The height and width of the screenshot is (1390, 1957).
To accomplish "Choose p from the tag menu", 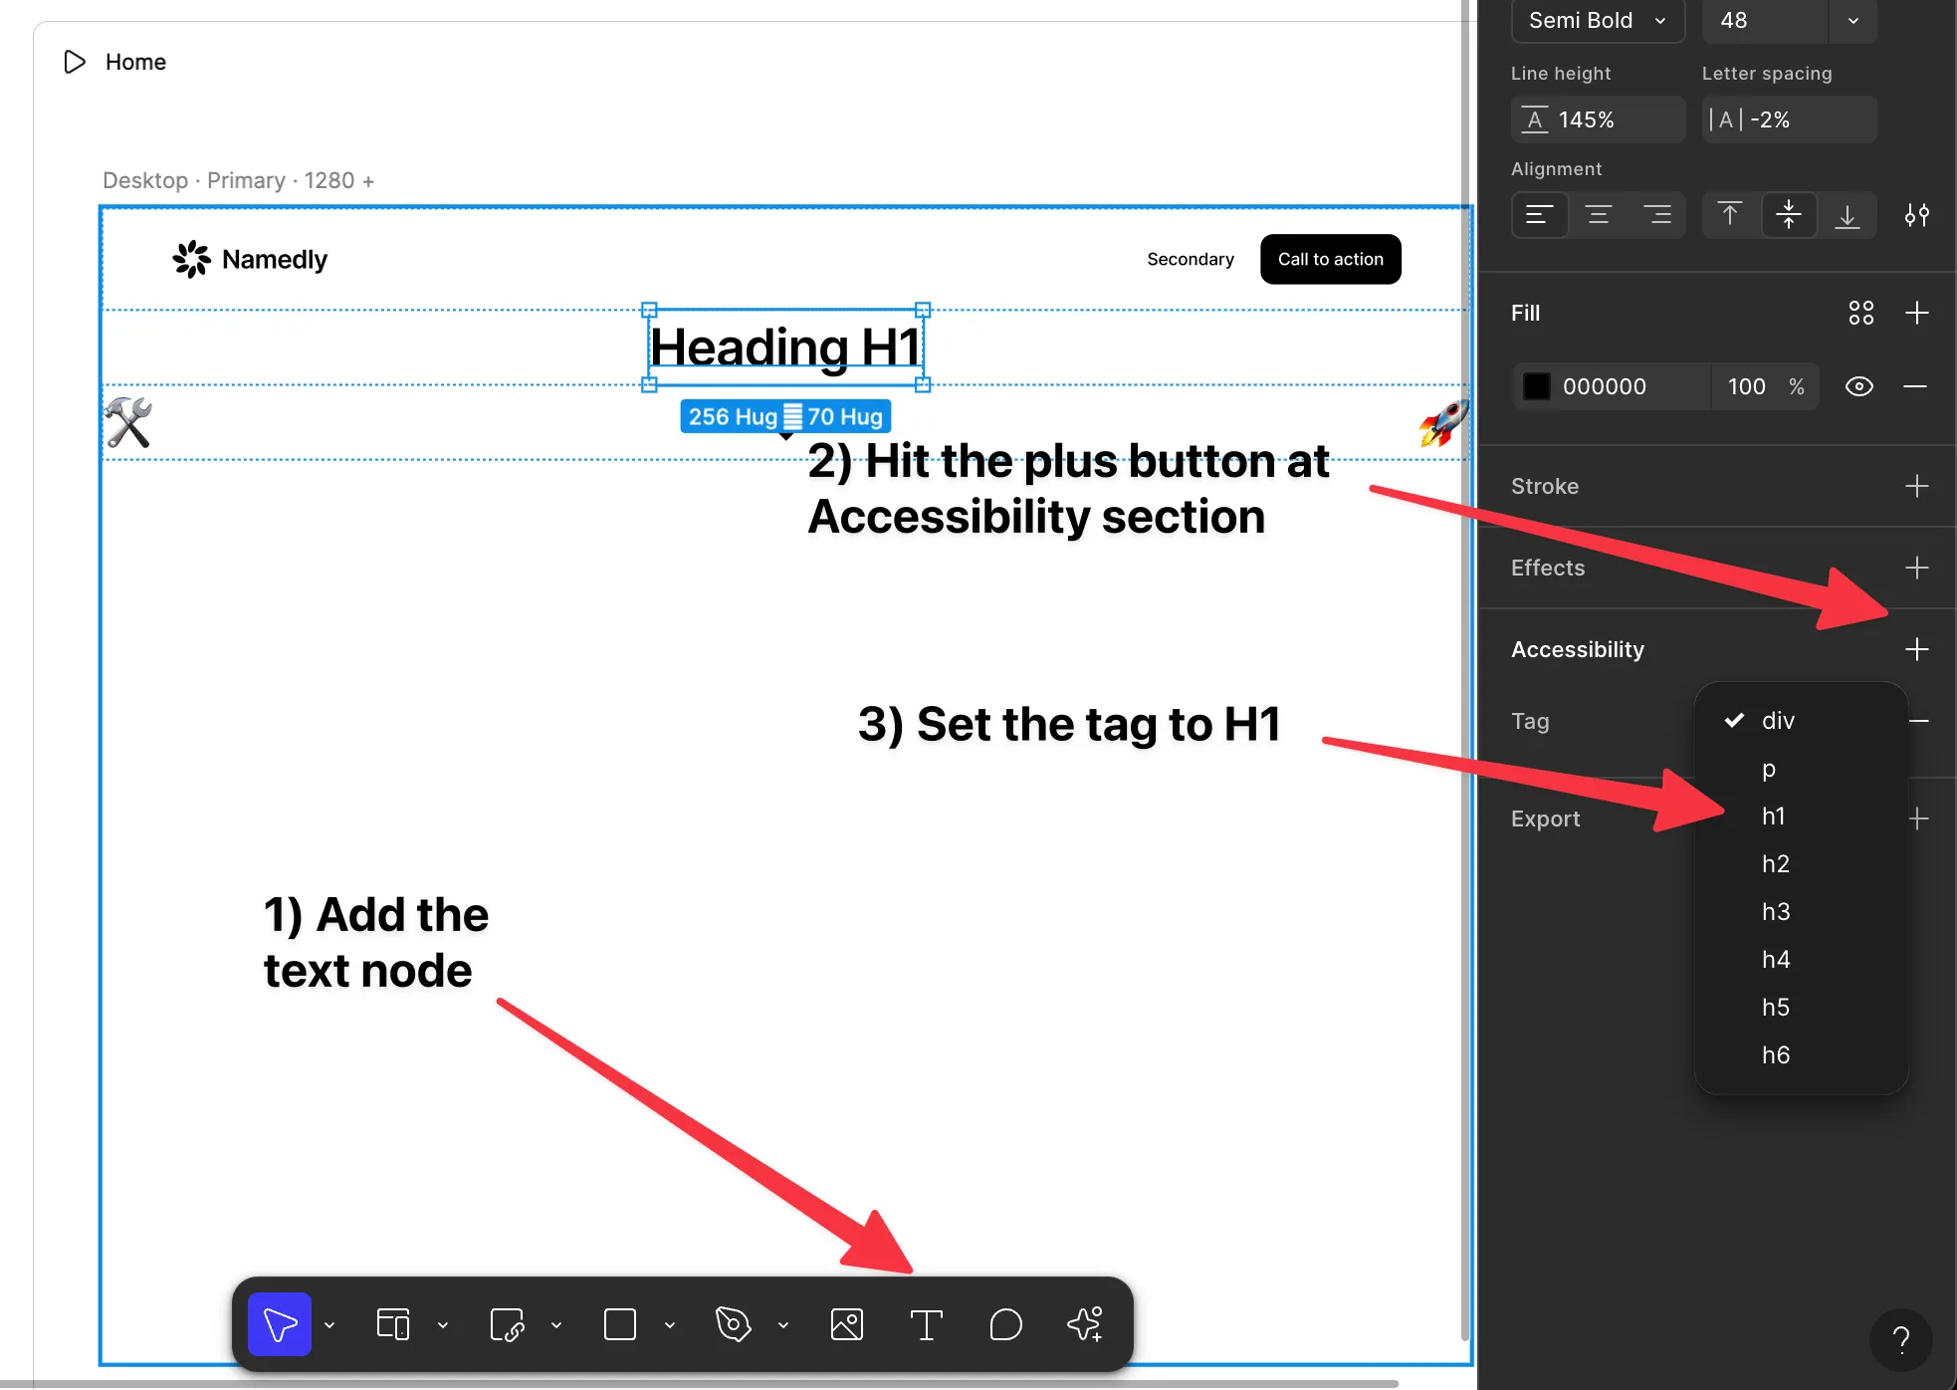I will (1801, 769).
